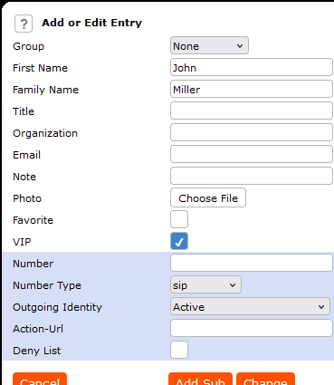334x385 pixels.
Task: Click the Add Sub button
Action: tap(200, 380)
